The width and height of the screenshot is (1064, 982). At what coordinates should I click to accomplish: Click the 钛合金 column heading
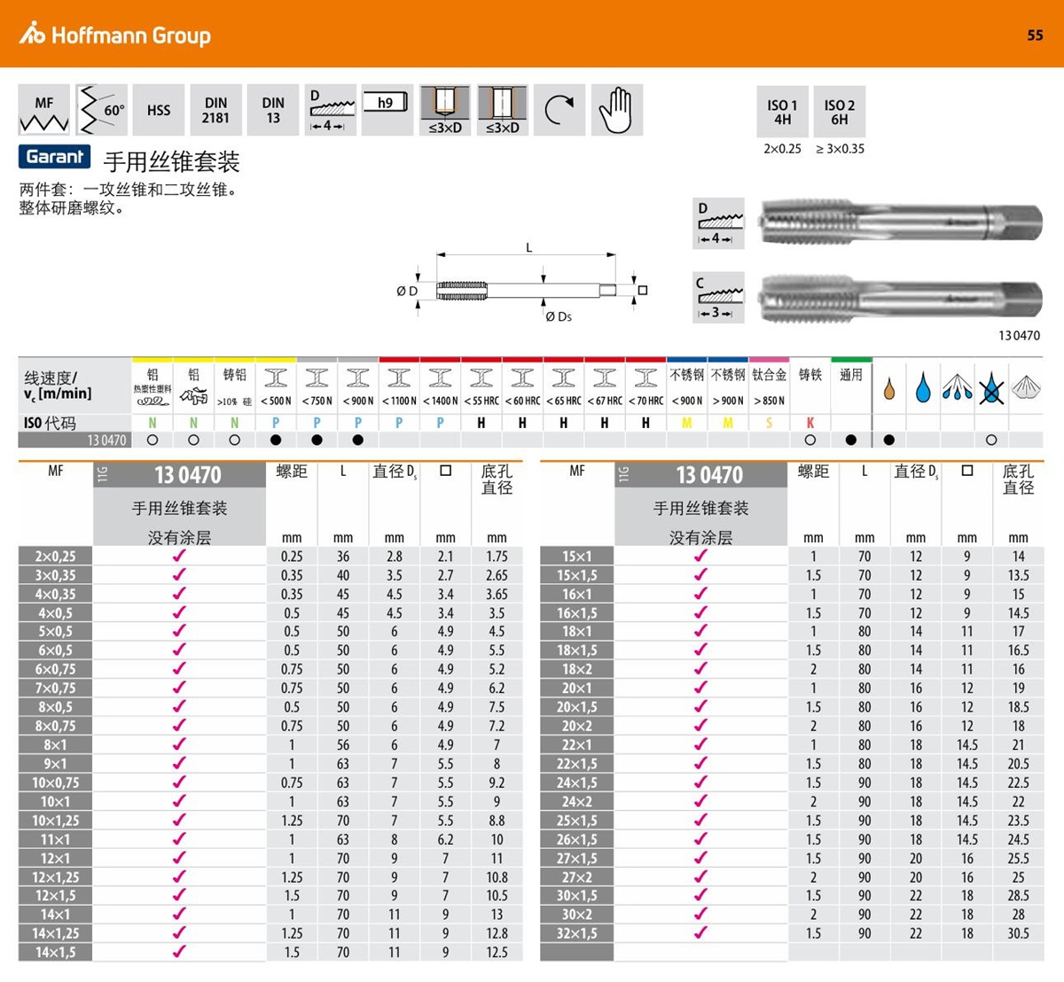coord(769,375)
